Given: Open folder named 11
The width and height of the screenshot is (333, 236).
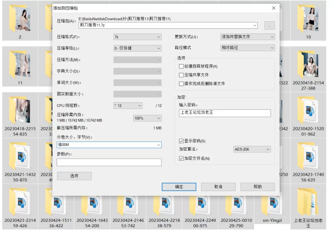Looking at the screenshot, I should coord(20,67).
